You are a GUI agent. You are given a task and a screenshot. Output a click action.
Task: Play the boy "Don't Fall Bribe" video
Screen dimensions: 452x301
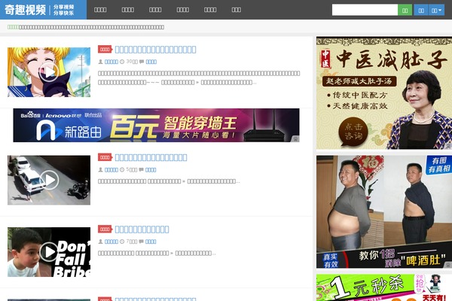coord(49,252)
